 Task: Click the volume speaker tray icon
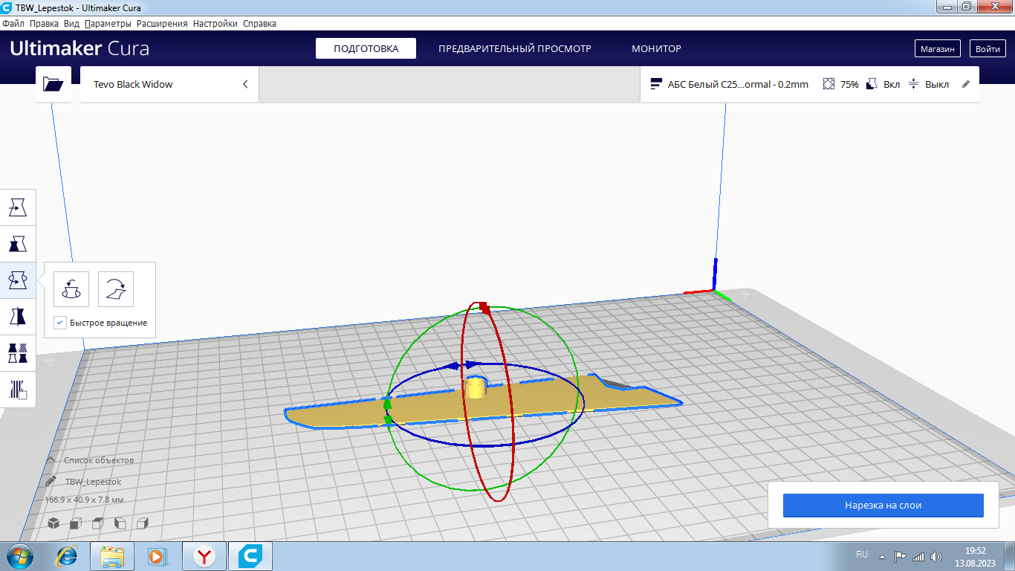(x=936, y=556)
